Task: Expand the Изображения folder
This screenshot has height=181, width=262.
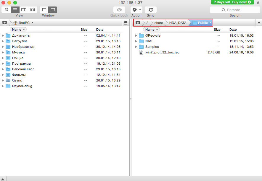Action: pos(3,47)
